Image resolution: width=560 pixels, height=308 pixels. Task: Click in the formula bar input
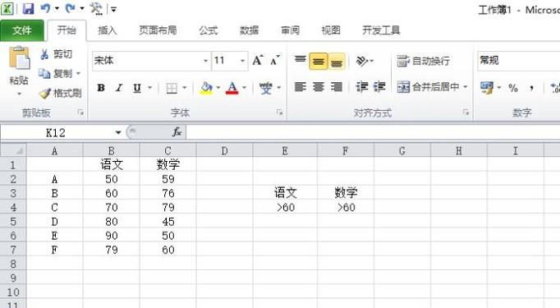click(373, 132)
